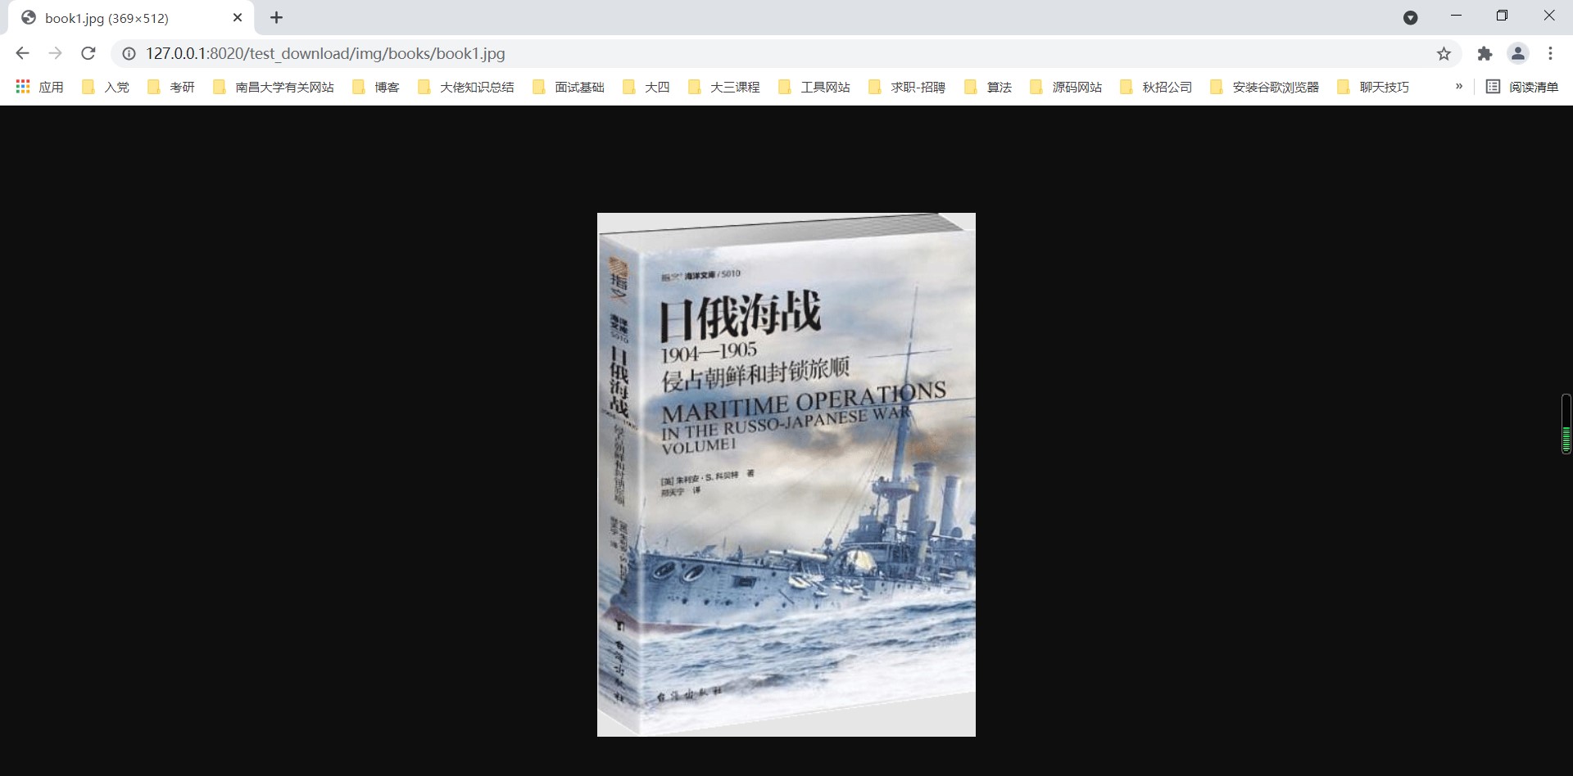1573x776 pixels.
Task: Go back to previous page
Action: 23,53
